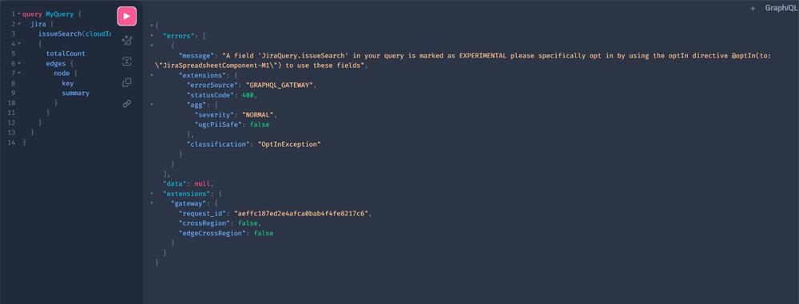Collapse the "gateway" object in the response
Screen dimensions: 799x304
tap(152, 203)
